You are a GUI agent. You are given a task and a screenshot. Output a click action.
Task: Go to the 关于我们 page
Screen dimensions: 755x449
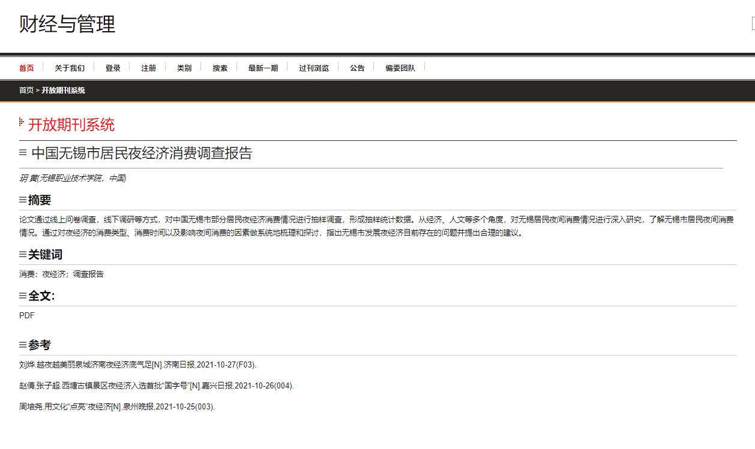click(70, 68)
